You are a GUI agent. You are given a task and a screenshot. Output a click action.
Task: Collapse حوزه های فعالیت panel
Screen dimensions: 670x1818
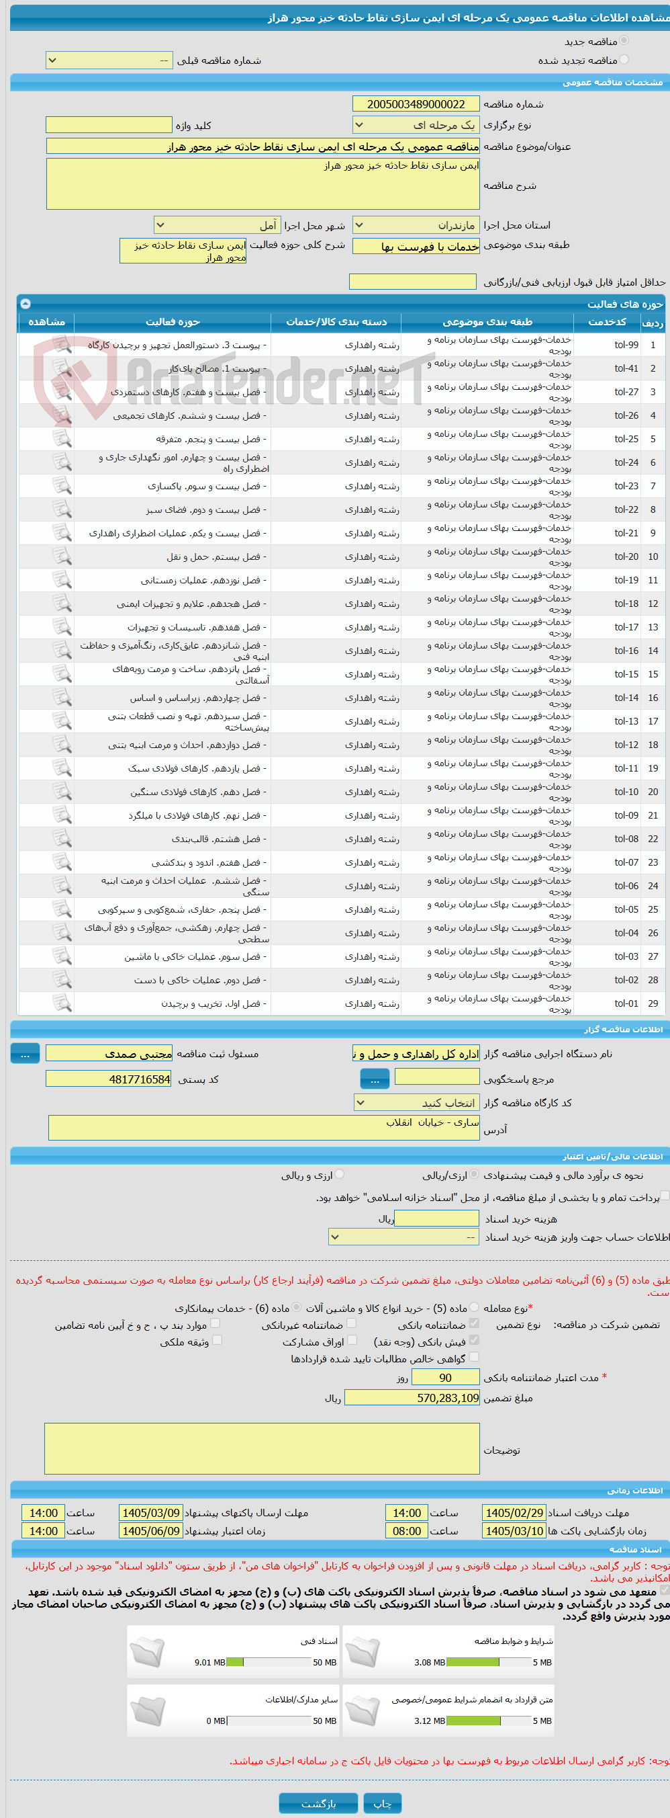[x=26, y=304]
